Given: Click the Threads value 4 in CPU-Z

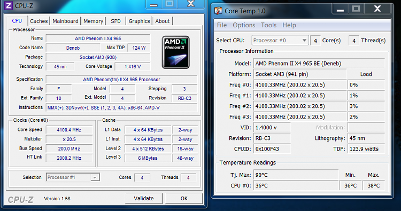Looking at the screenshot, I should point(188,177).
